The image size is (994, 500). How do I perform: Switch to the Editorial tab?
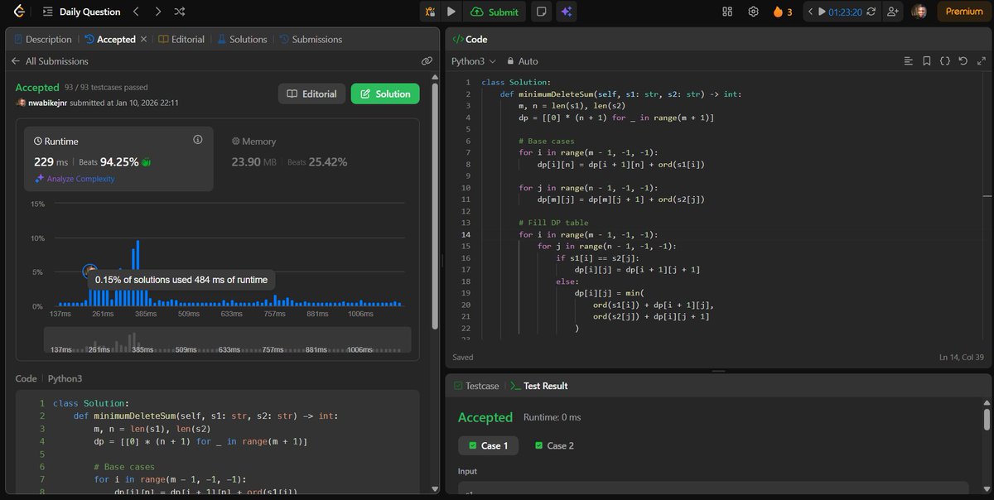tap(181, 39)
